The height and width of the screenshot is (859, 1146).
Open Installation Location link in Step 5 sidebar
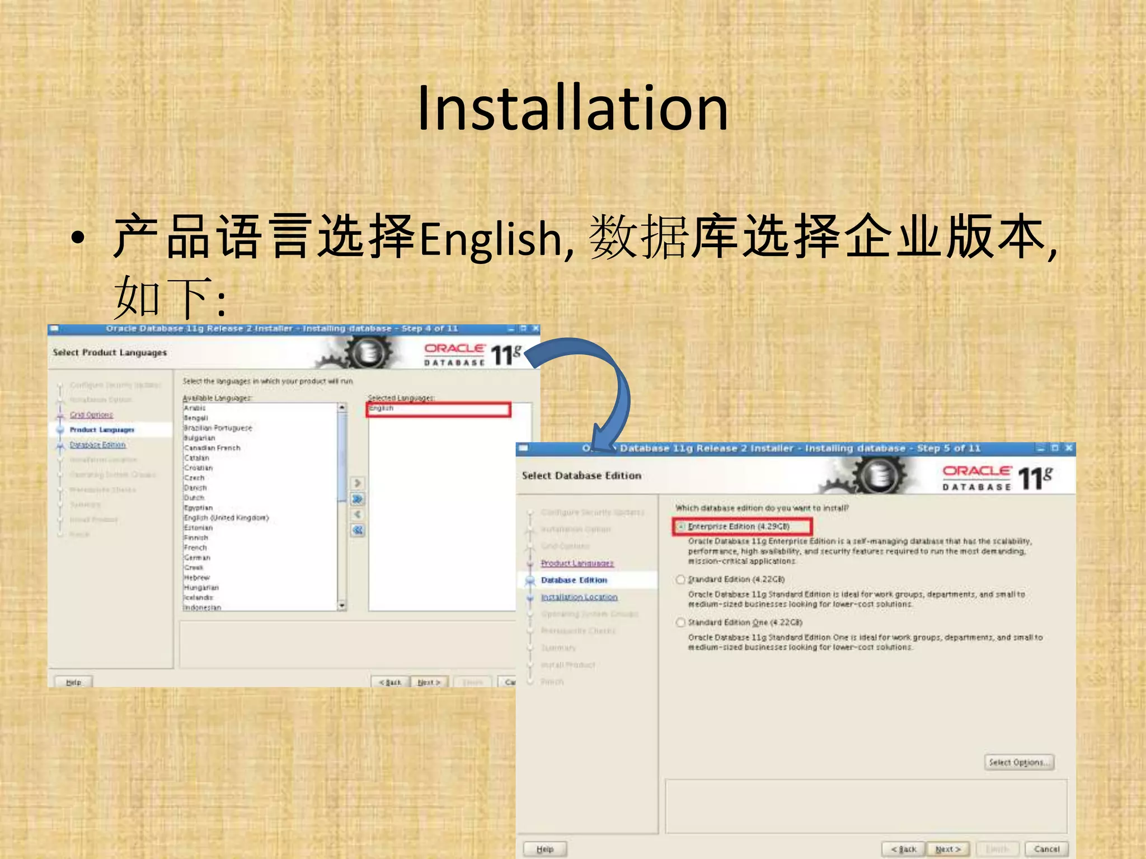[x=579, y=597]
